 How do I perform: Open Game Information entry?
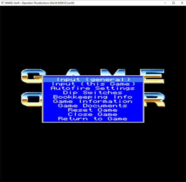pos(93,101)
